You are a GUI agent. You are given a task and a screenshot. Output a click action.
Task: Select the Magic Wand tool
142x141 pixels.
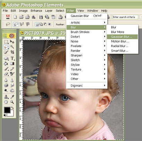point(12,47)
